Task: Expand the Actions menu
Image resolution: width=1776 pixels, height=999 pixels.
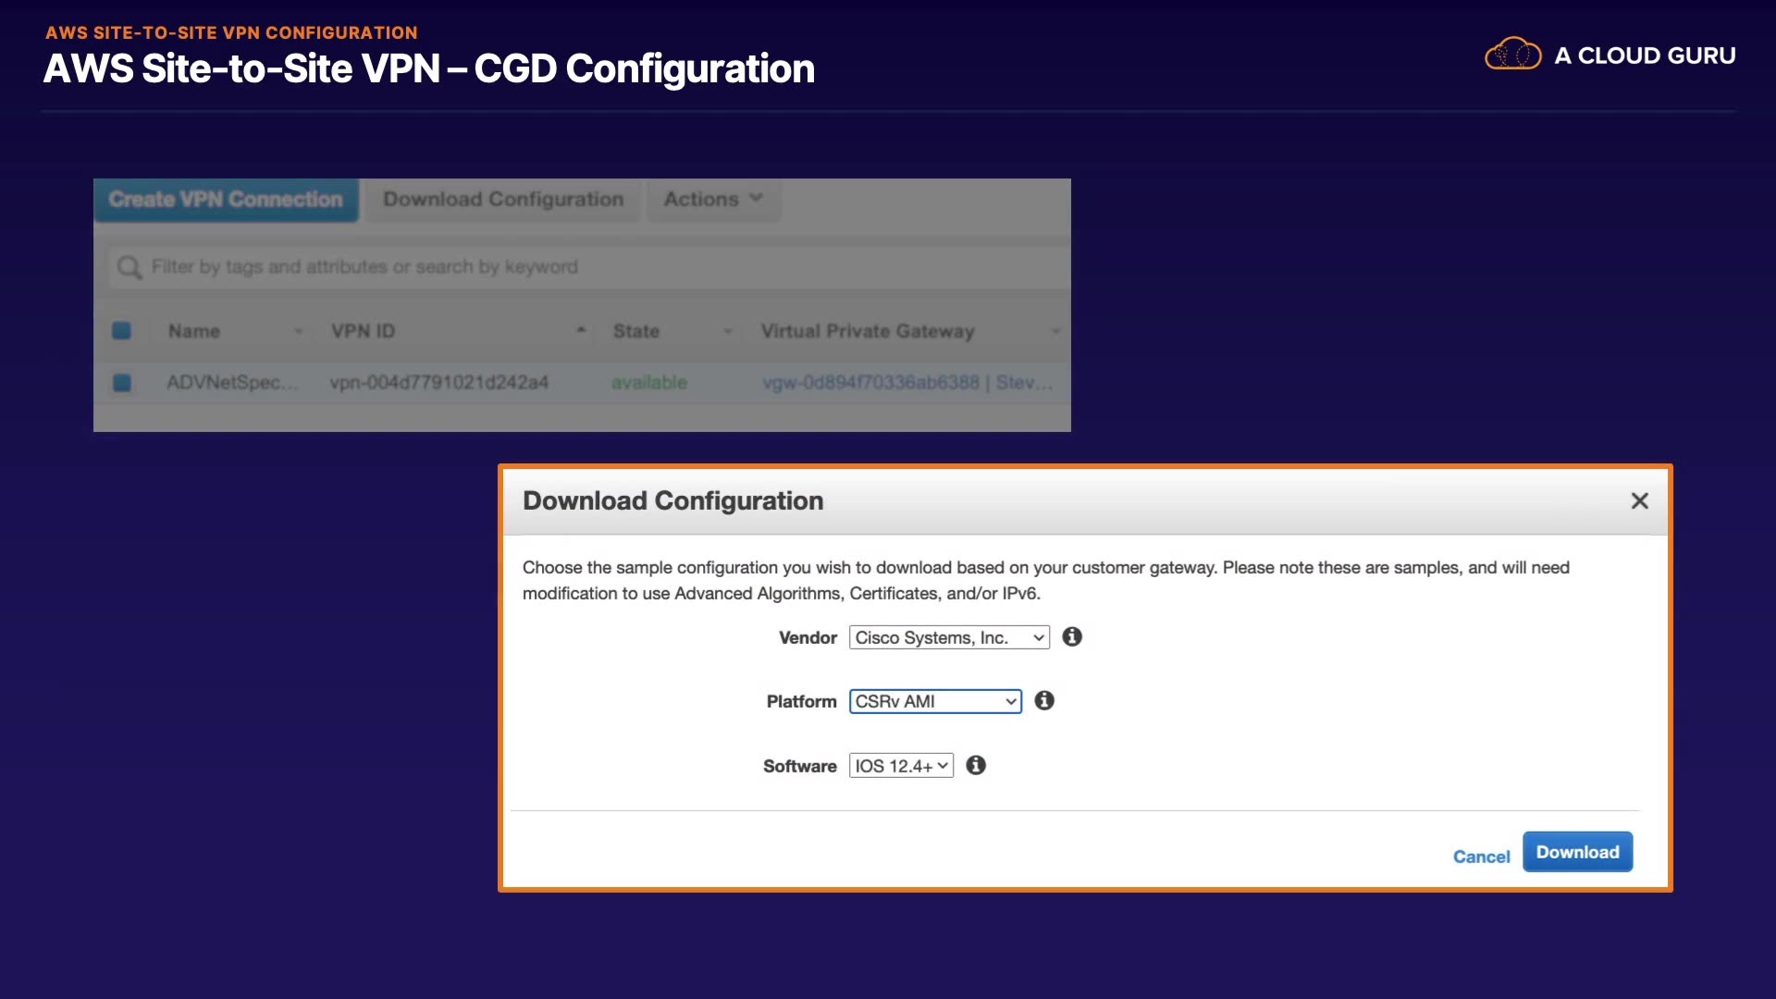Action: (x=712, y=199)
